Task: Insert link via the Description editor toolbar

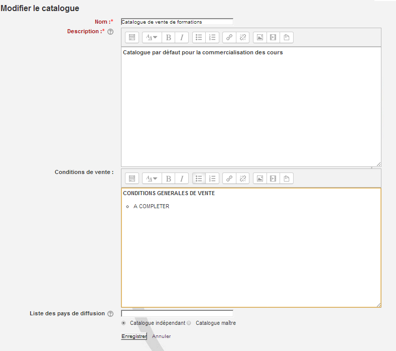Action: [x=229, y=37]
